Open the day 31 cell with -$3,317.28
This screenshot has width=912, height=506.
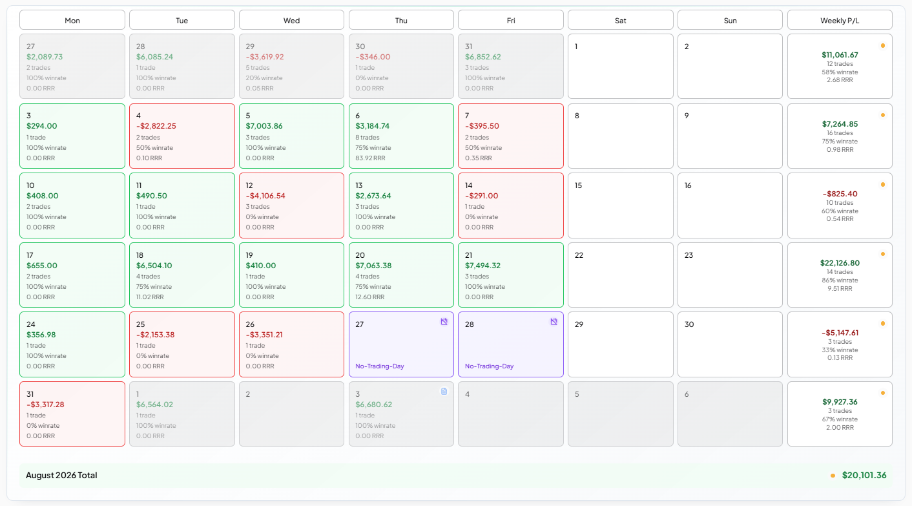coord(72,414)
